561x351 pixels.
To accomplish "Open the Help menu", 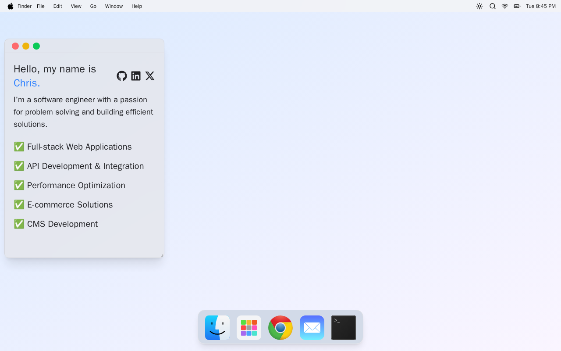I will tap(137, 6).
